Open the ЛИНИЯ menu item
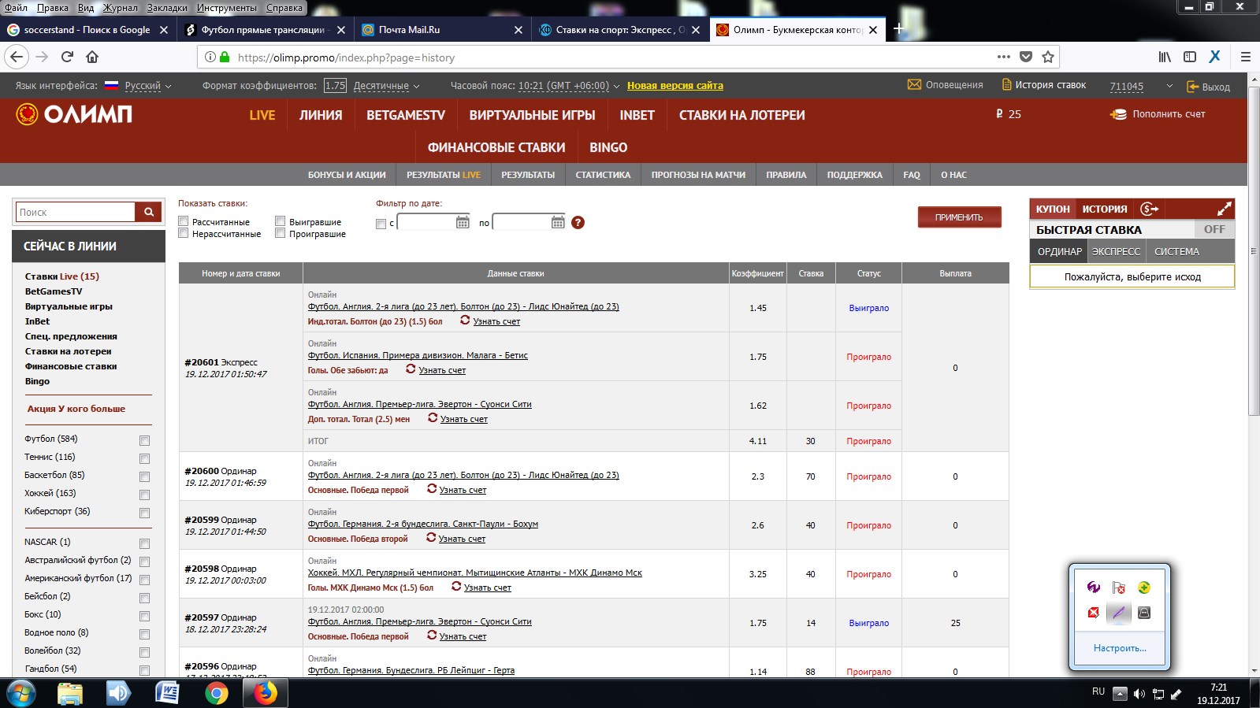Viewport: 1260px width, 708px height. point(321,115)
